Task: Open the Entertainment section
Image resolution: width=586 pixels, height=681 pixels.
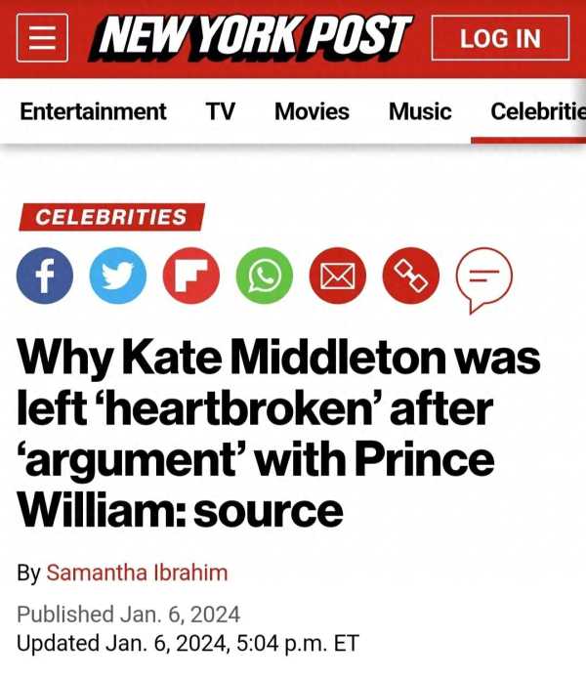Action: [93, 111]
